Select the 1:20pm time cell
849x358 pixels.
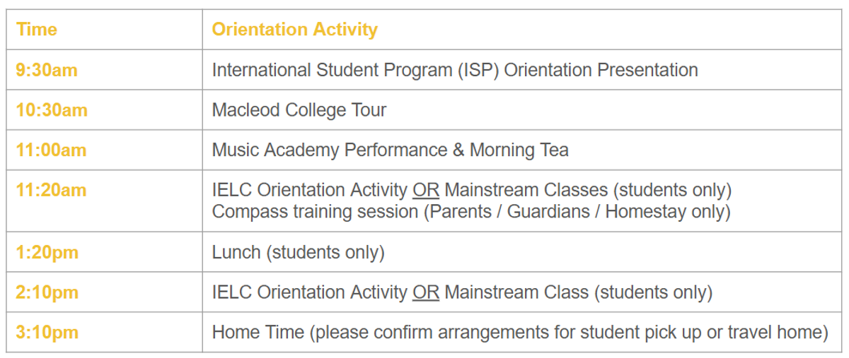point(47,253)
